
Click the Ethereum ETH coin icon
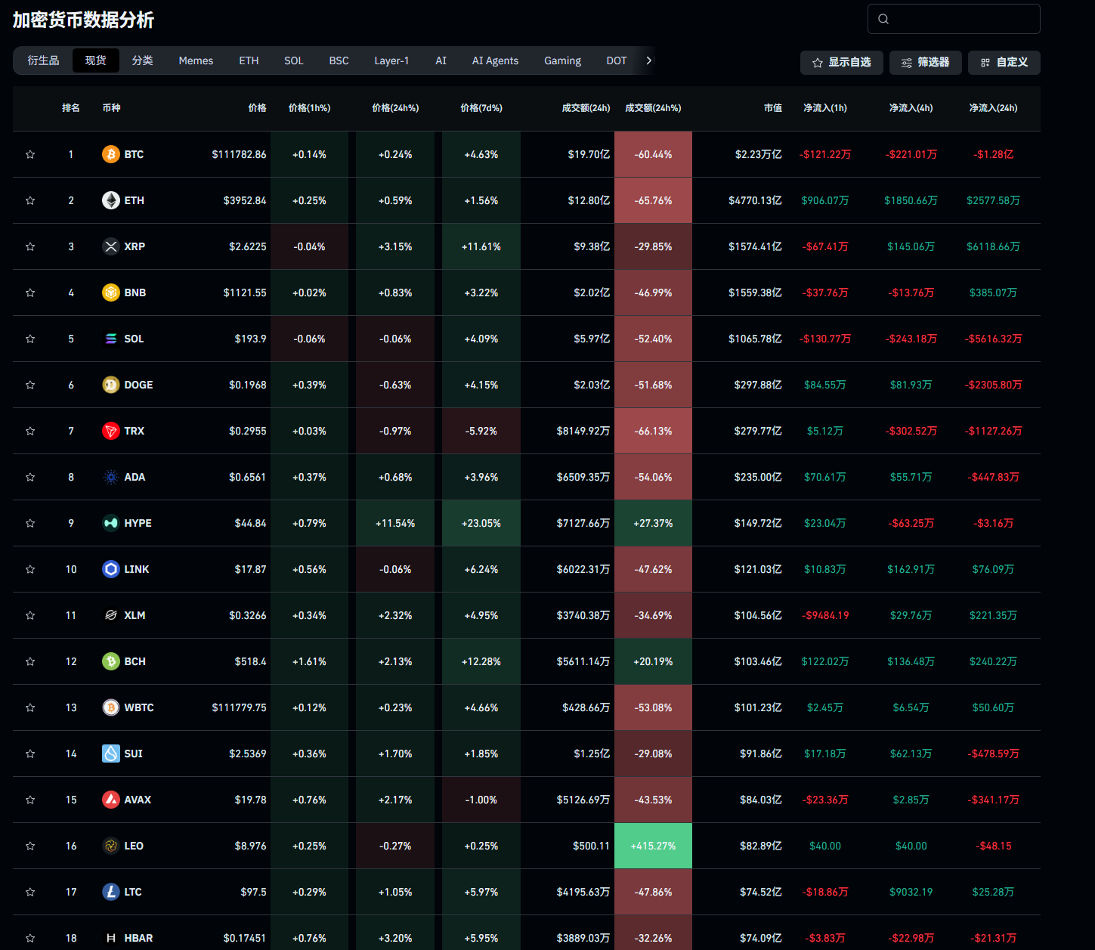tap(111, 200)
